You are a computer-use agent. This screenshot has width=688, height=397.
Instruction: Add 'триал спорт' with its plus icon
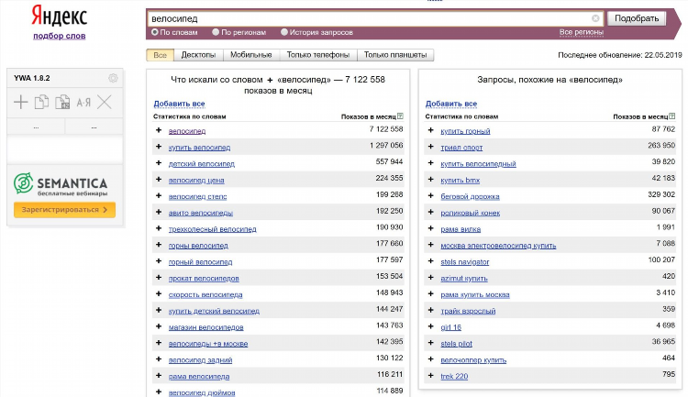click(431, 147)
